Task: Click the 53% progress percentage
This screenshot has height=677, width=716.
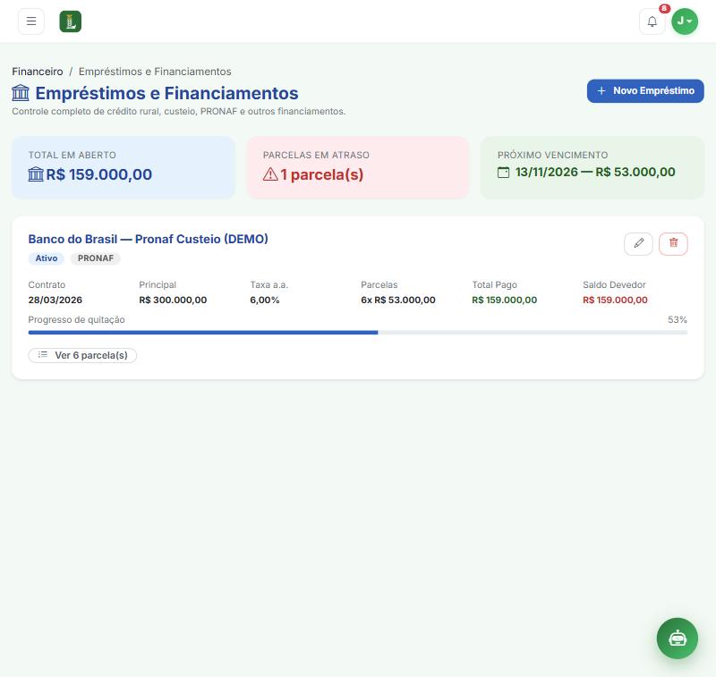Action: tap(678, 320)
